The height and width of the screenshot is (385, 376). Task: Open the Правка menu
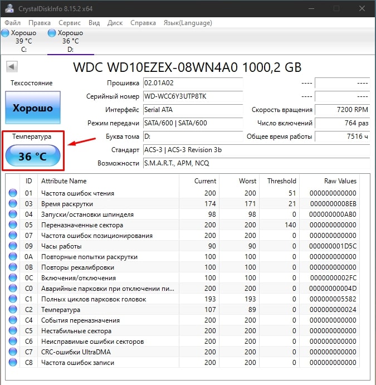(x=40, y=23)
